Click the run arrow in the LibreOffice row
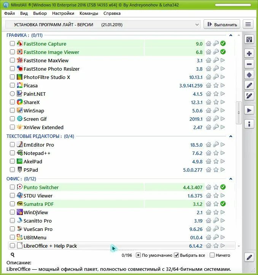This screenshot has width=258, height=275. [223, 245]
